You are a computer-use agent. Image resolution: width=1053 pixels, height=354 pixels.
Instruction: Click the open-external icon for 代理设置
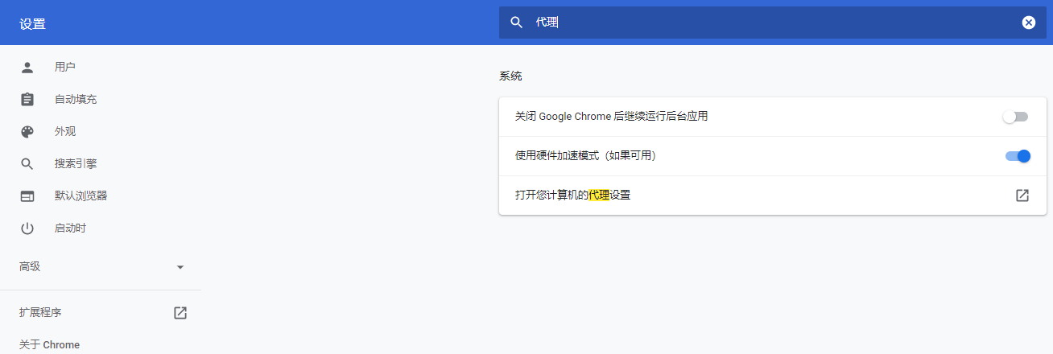coord(1022,195)
